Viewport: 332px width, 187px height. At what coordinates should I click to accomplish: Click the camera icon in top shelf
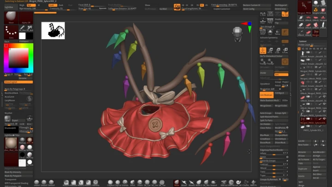pos(177,7)
